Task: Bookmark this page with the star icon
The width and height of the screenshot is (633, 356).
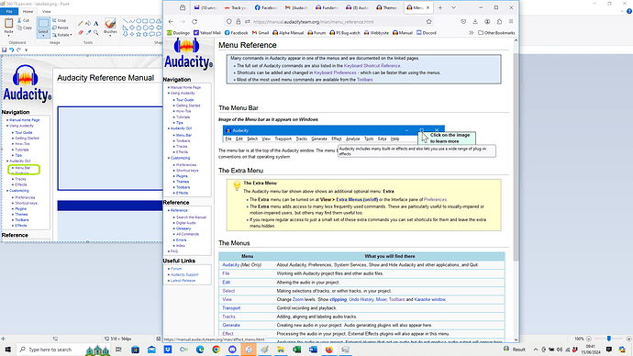Action: click(428, 22)
